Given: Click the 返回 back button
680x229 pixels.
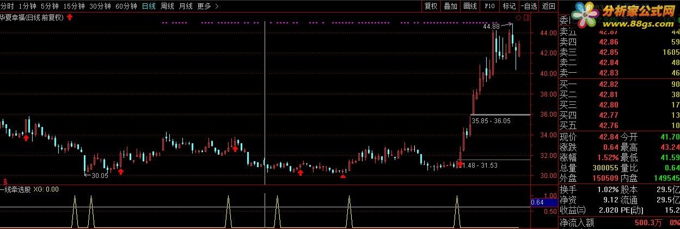Looking at the screenshot, I should point(549,6).
